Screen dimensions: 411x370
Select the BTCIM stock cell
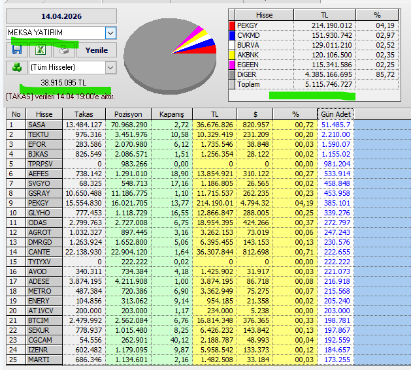click(44, 320)
